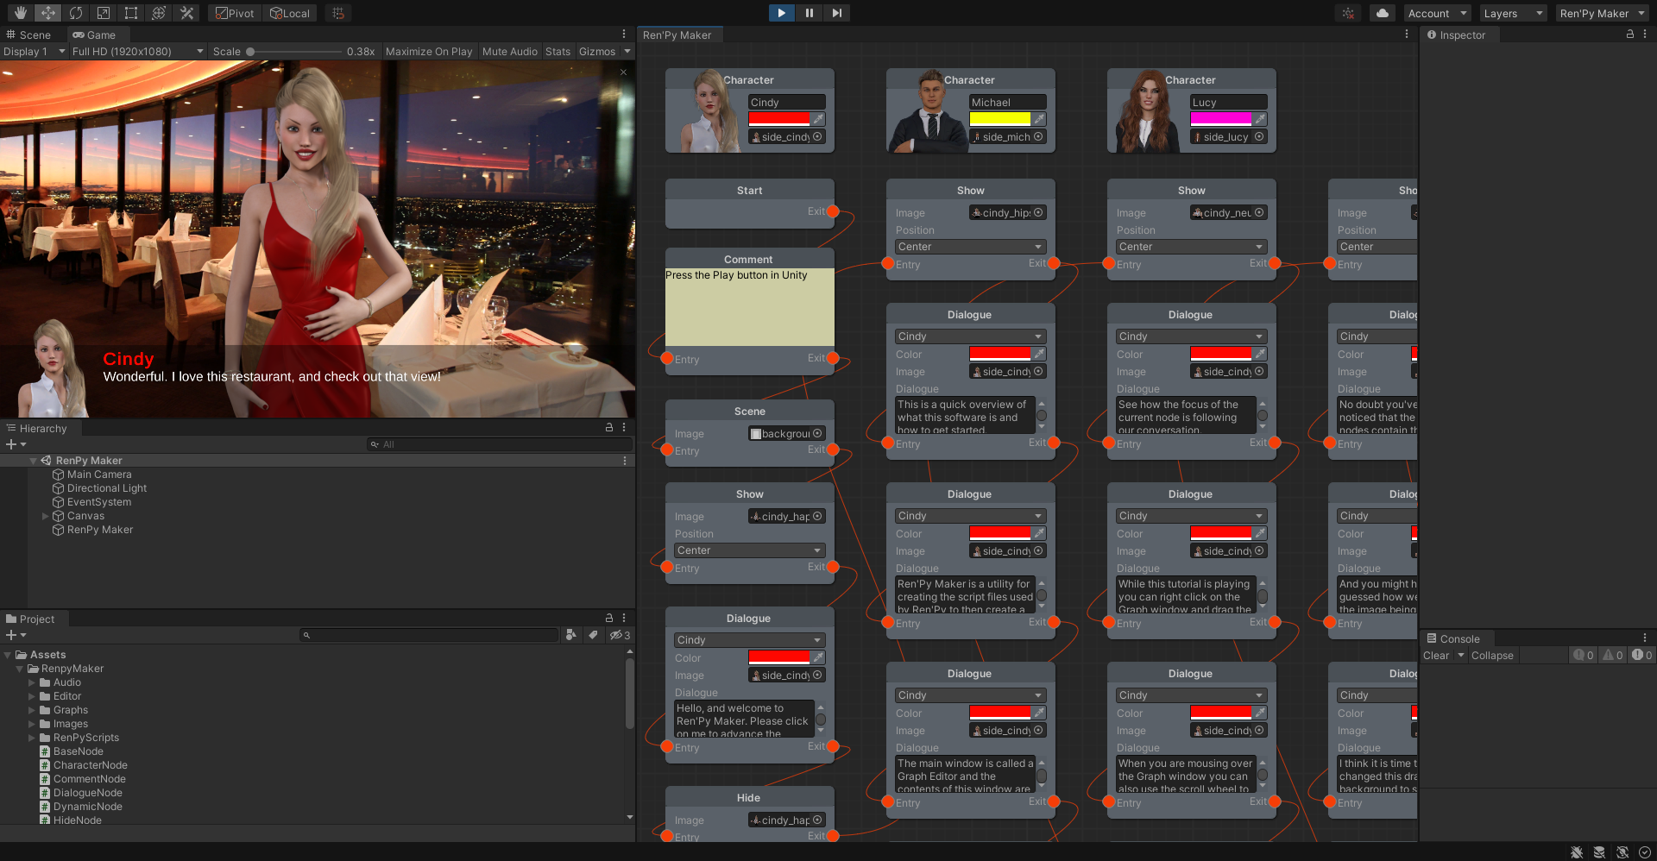Toggle Gizmos in Game view
The height and width of the screenshot is (861, 1657).
tap(597, 52)
